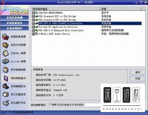
Task: Minimize the Windows优化大师 window
Action: click(x=136, y=3)
